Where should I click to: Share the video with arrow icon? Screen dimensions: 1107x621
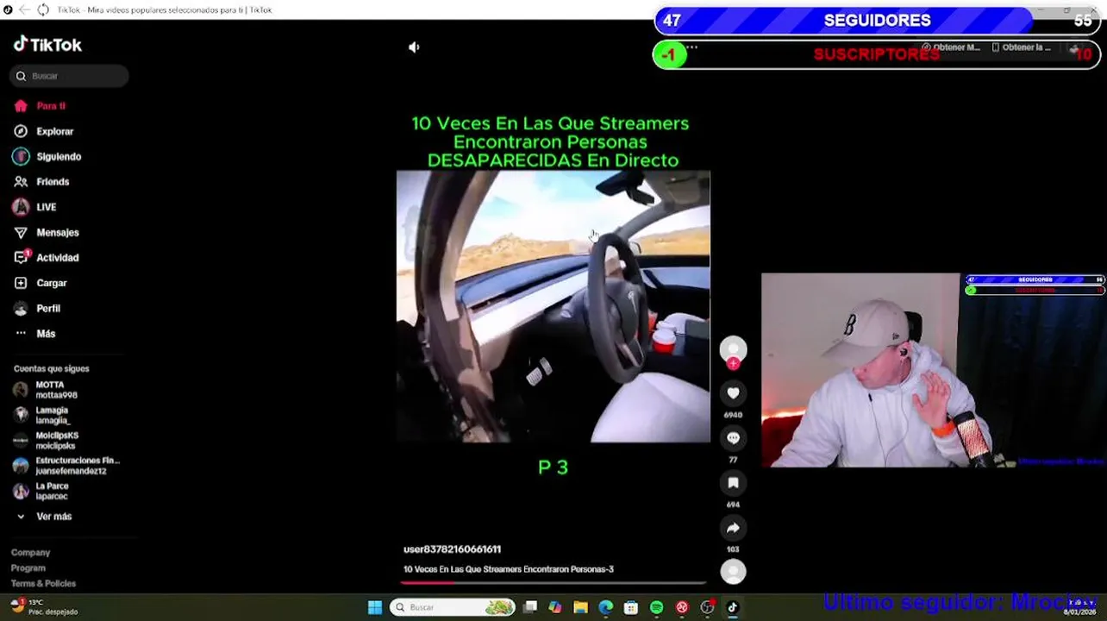click(733, 528)
